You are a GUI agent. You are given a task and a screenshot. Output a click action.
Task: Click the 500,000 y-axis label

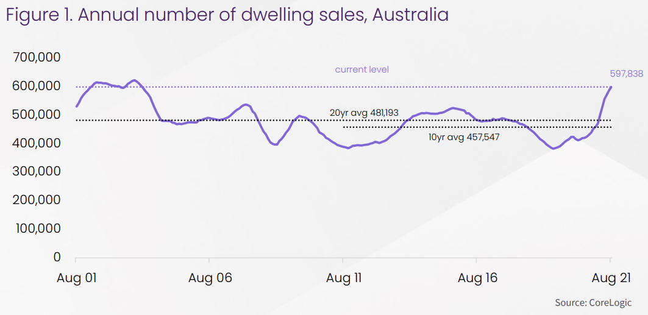pyautogui.click(x=36, y=115)
